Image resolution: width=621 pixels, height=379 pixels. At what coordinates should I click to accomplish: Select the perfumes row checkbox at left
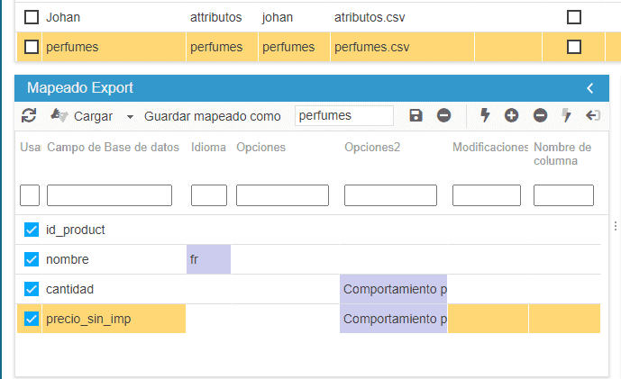point(32,47)
